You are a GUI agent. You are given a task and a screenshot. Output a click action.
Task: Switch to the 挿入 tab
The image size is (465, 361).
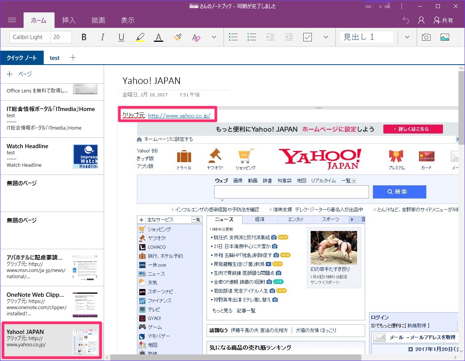click(x=69, y=21)
